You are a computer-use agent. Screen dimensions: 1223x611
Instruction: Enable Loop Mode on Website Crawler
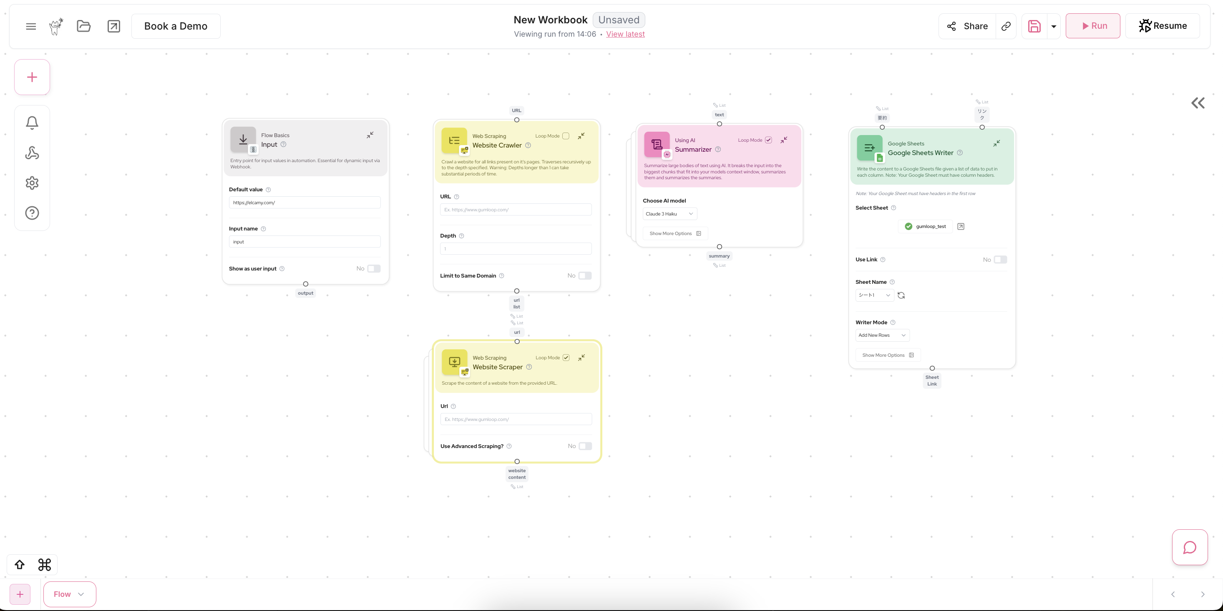(x=566, y=136)
